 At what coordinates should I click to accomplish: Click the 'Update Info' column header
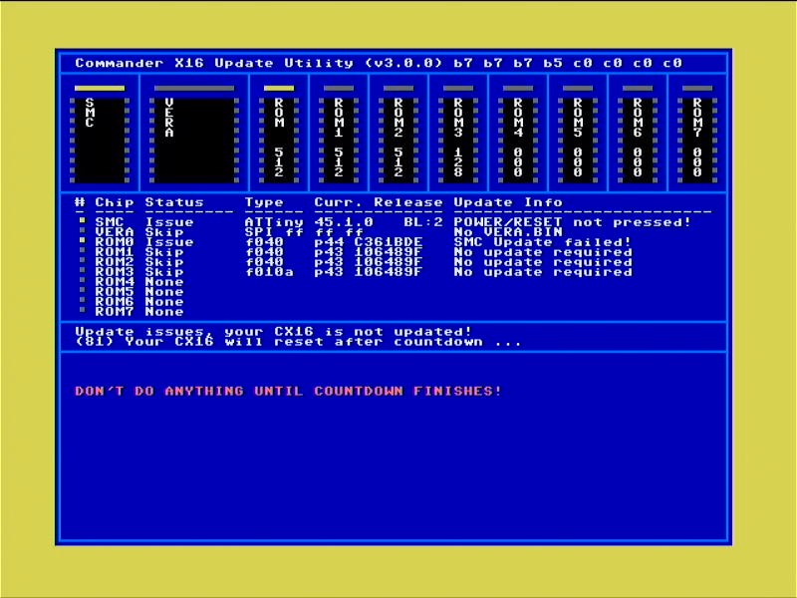[x=508, y=202]
